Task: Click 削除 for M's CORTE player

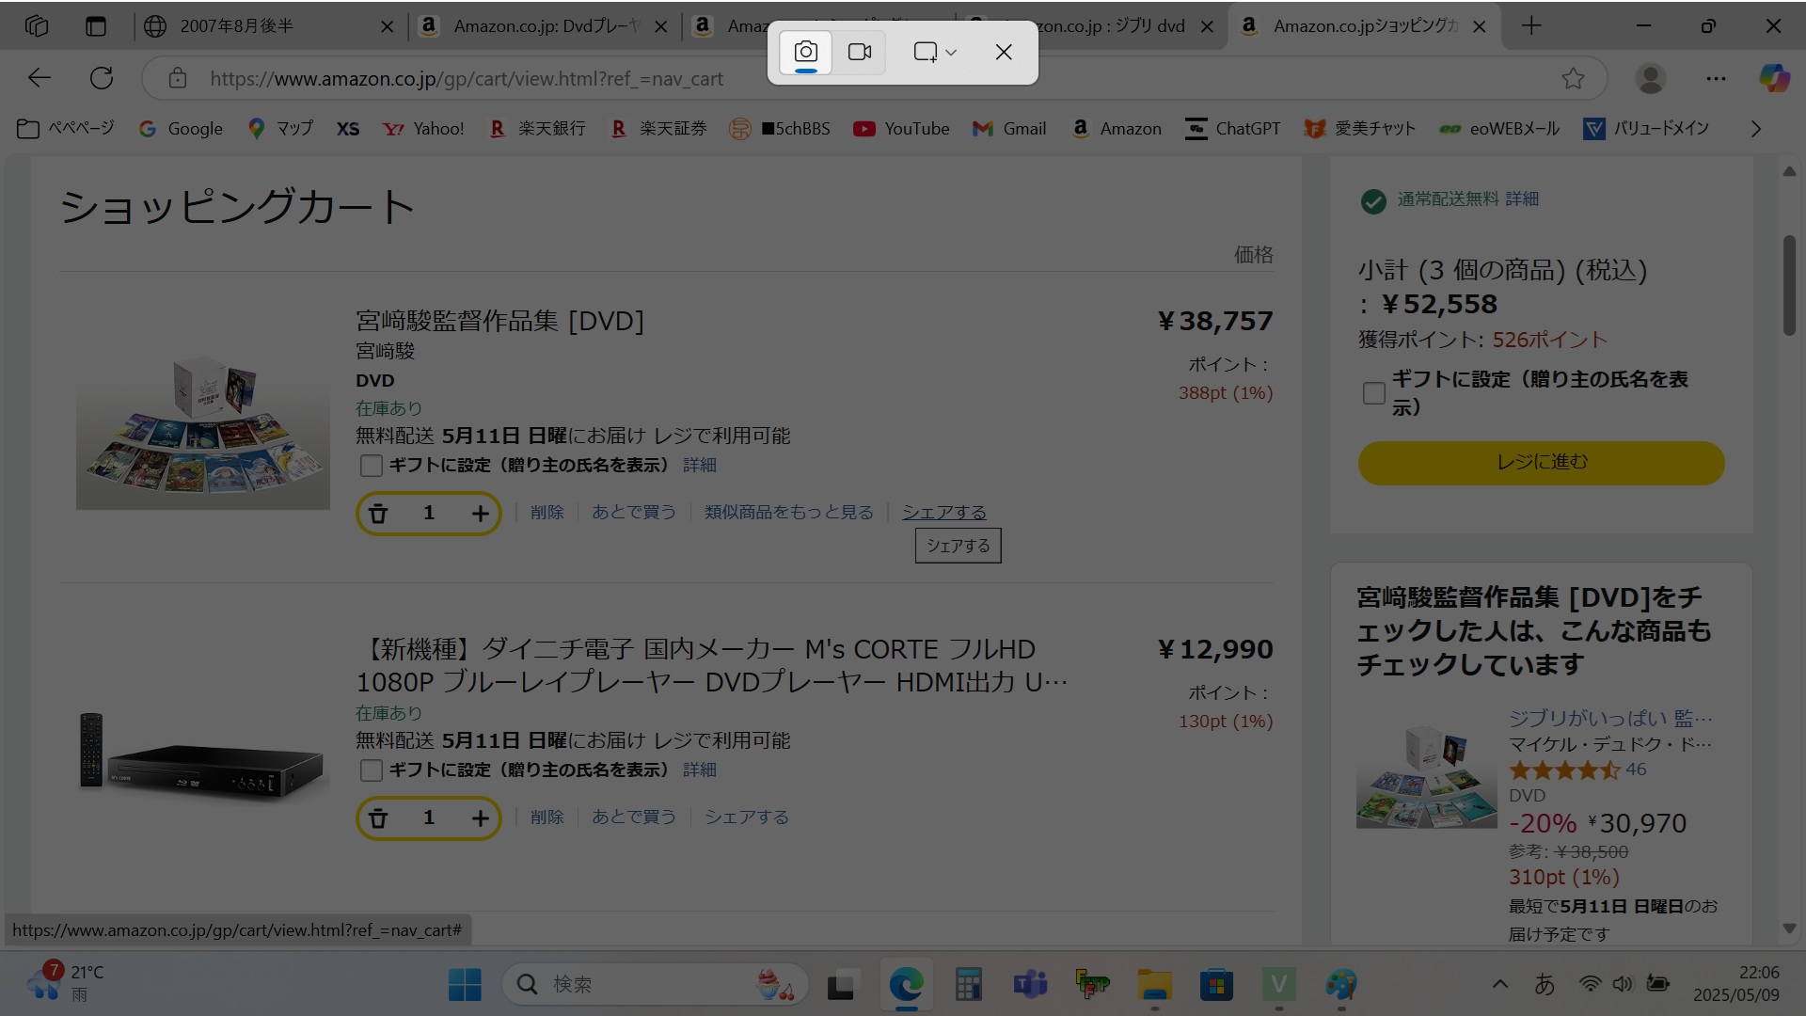Action: click(x=547, y=817)
